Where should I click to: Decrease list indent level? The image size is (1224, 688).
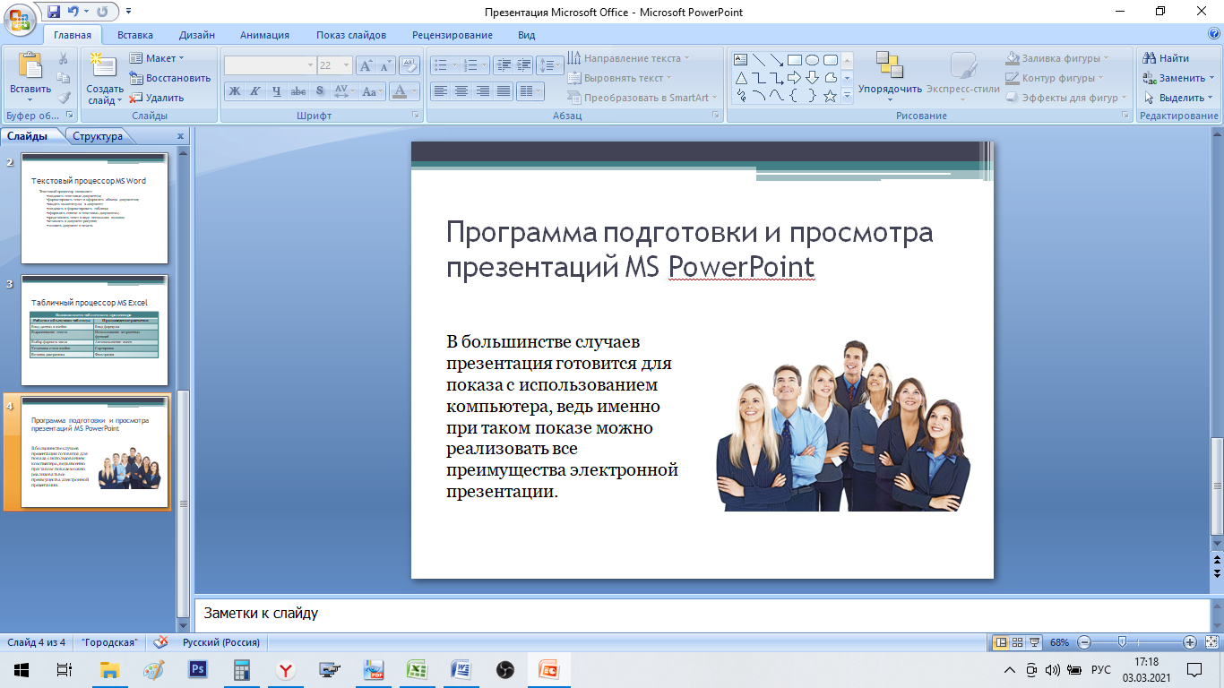[x=503, y=65]
